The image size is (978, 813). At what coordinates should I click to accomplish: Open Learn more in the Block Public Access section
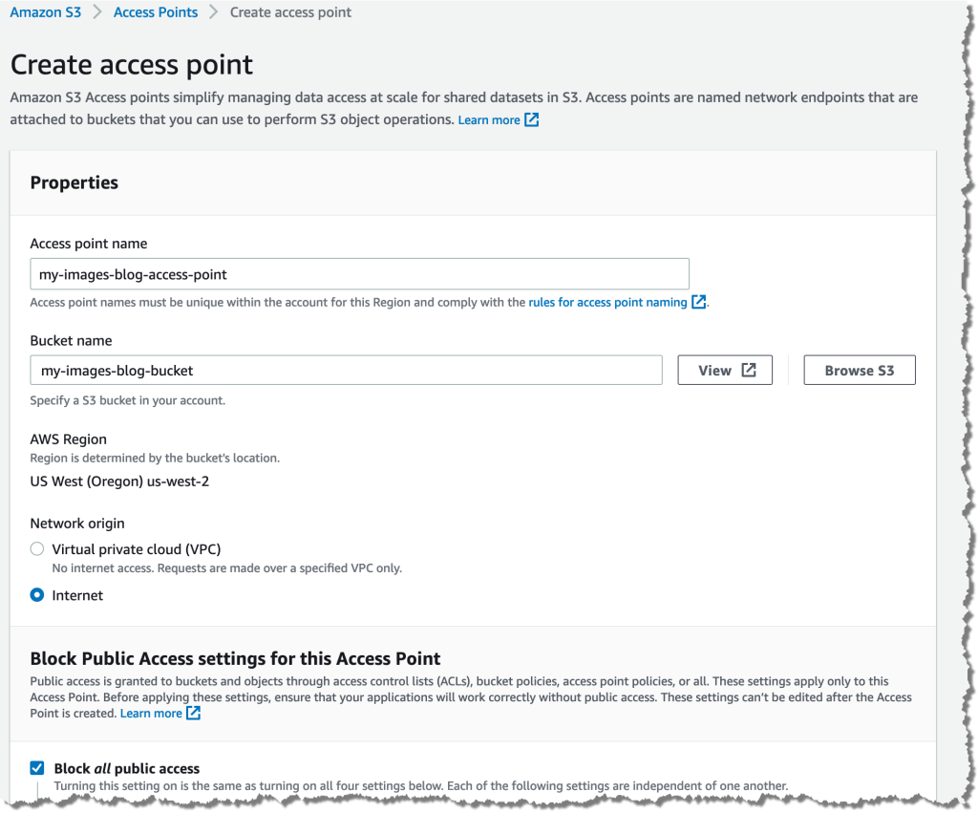pos(153,712)
